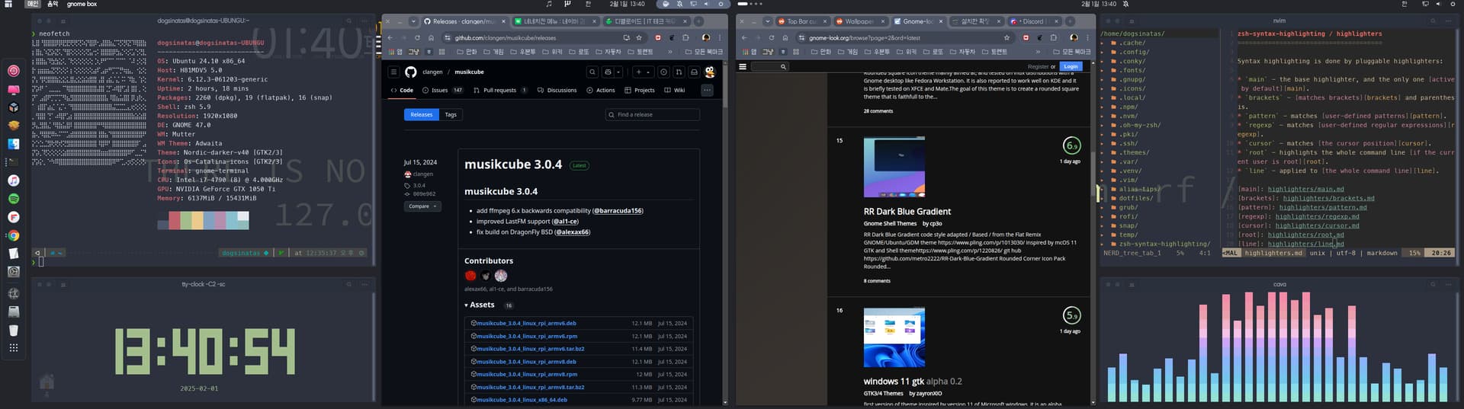This screenshot has width=1464, height=409.
Task: Click the red color block in neofetch
Action: pyautogui.click(x=175, y=221)
